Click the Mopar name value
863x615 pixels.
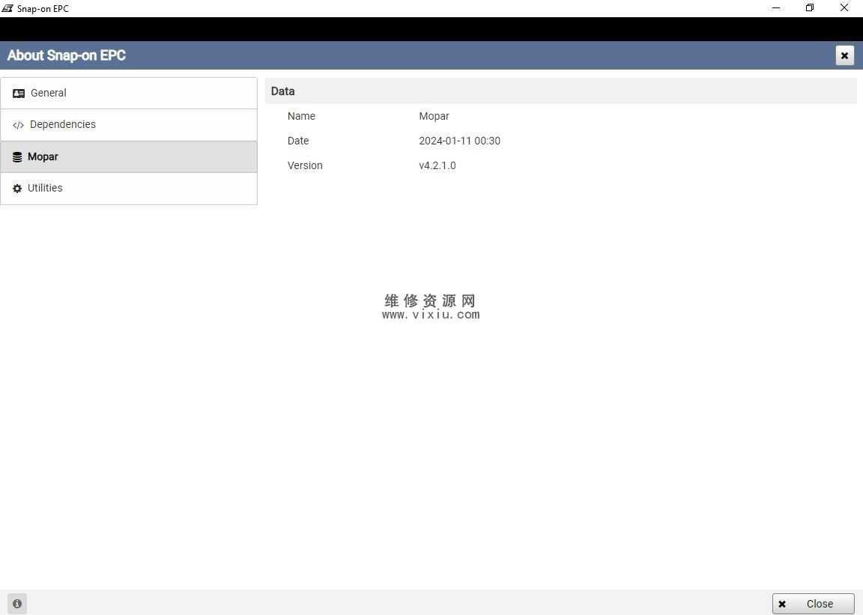coord(434,116)
